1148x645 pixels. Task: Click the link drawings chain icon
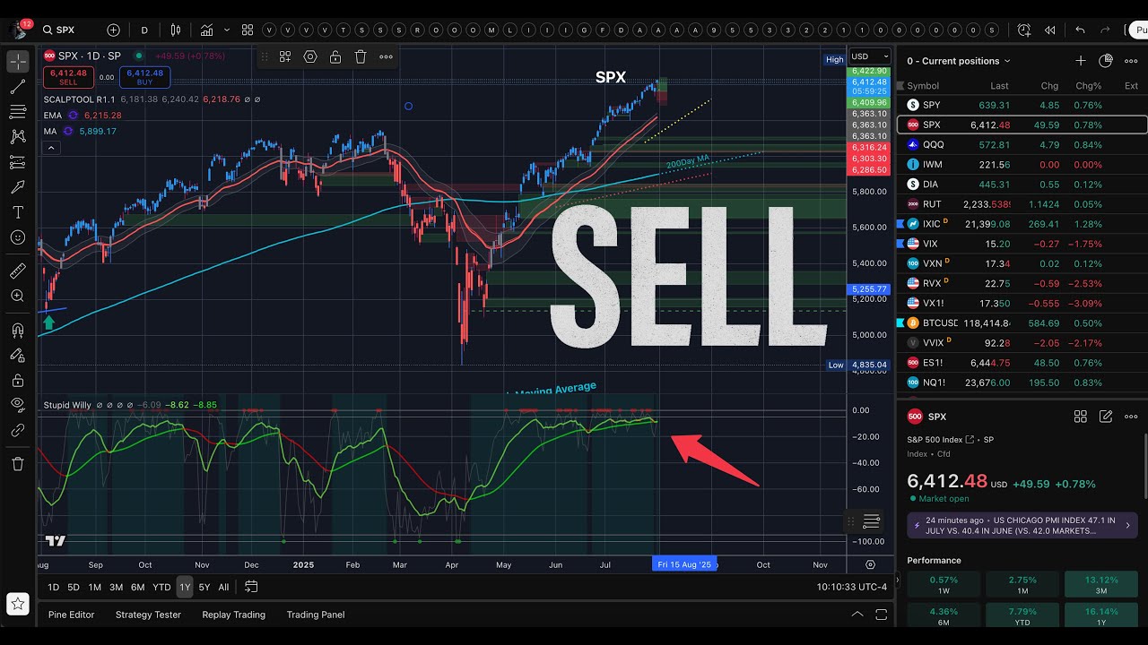tap(18, 430)
